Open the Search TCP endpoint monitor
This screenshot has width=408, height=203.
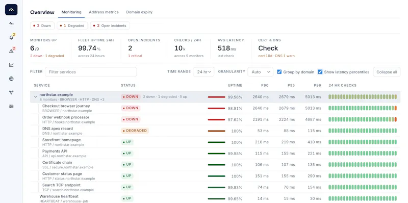[x=61, y=185]
